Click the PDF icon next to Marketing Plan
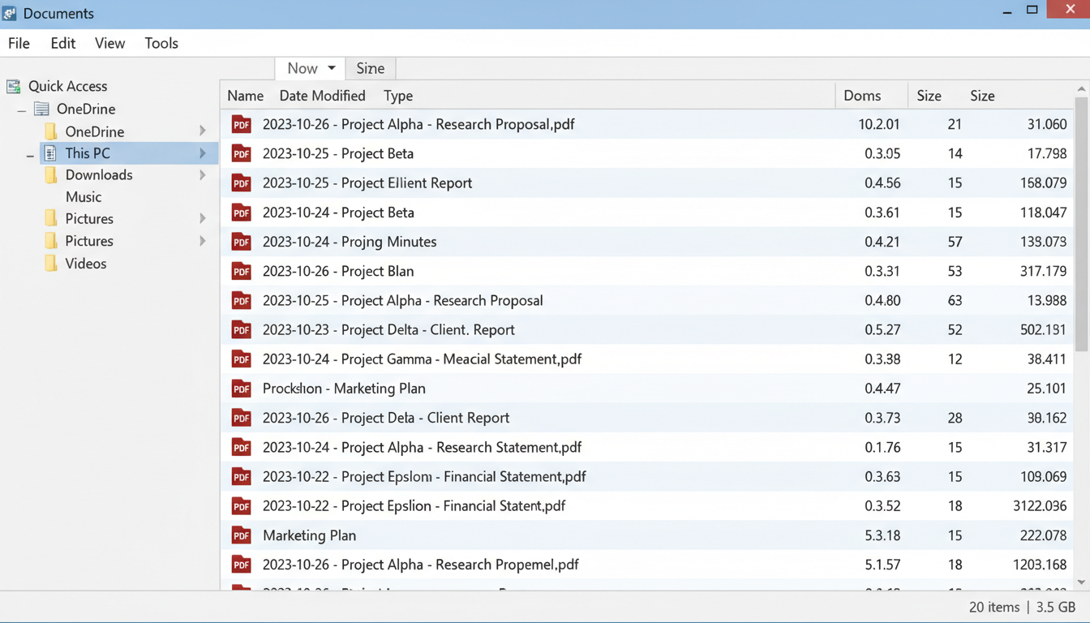Viewport: 1090px width, 623px height. [x=241, y=535]
